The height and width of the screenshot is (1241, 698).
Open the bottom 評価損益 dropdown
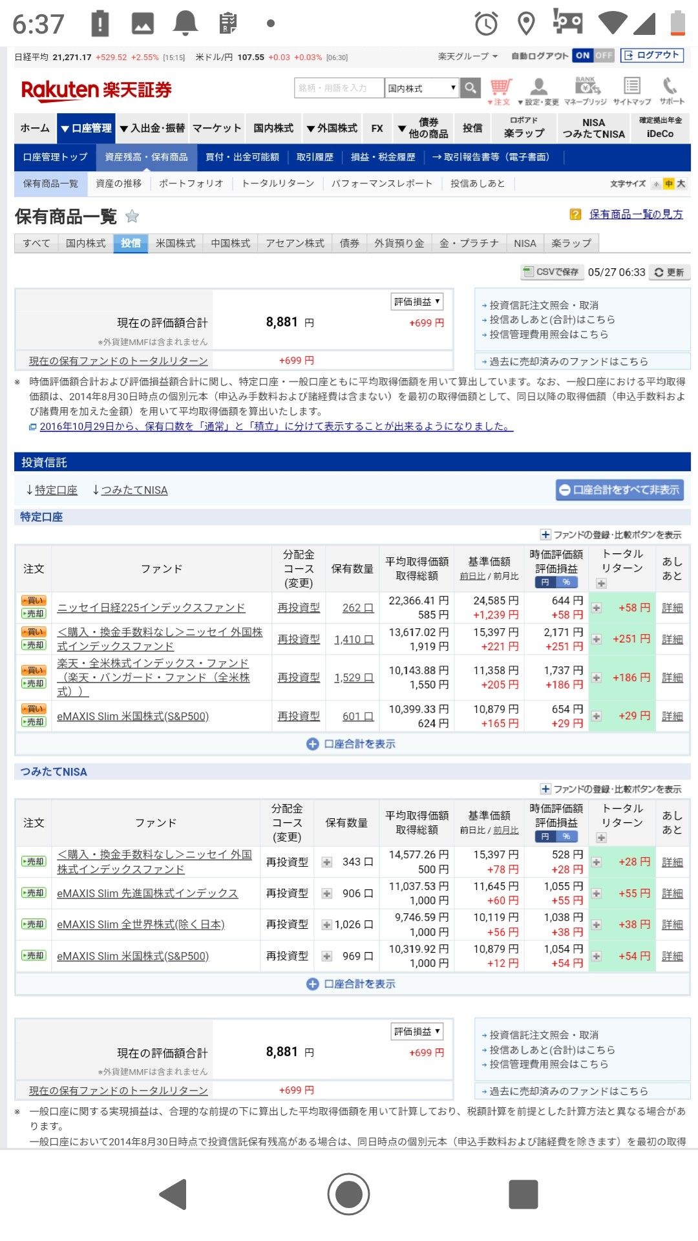[417, 1032]
